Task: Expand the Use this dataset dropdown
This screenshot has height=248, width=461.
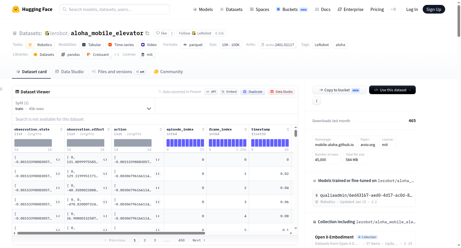Action: 392,90
